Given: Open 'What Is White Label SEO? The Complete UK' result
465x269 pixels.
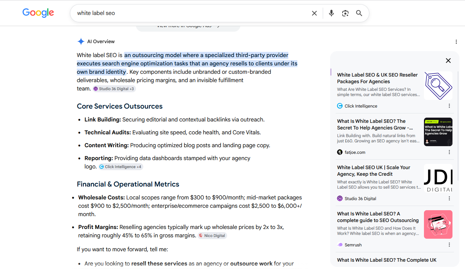Looking at the screenshot, I should [x=387, y=260].
